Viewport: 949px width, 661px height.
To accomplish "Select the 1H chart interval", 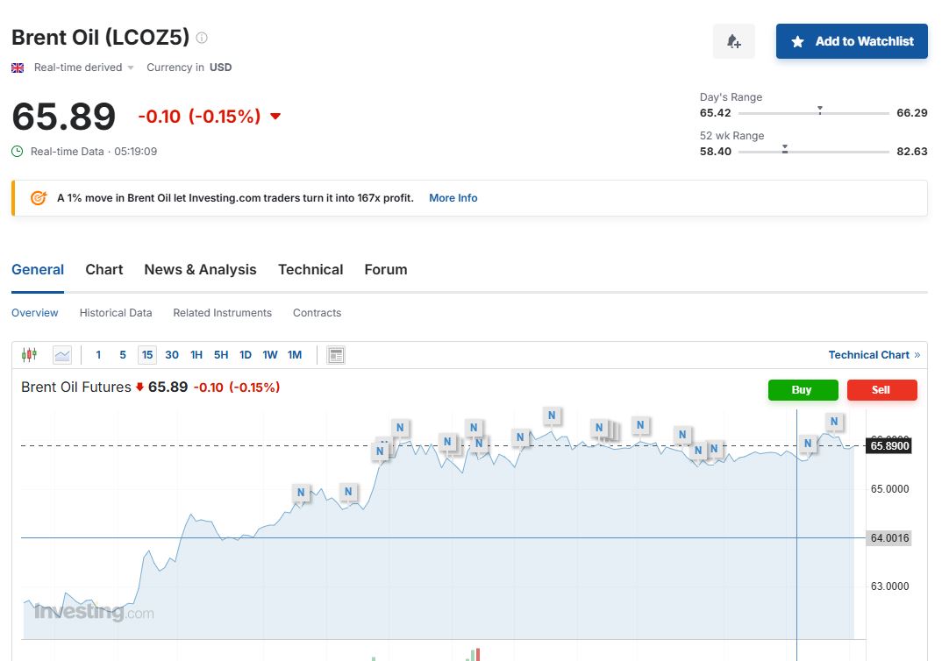I will 196,355.
